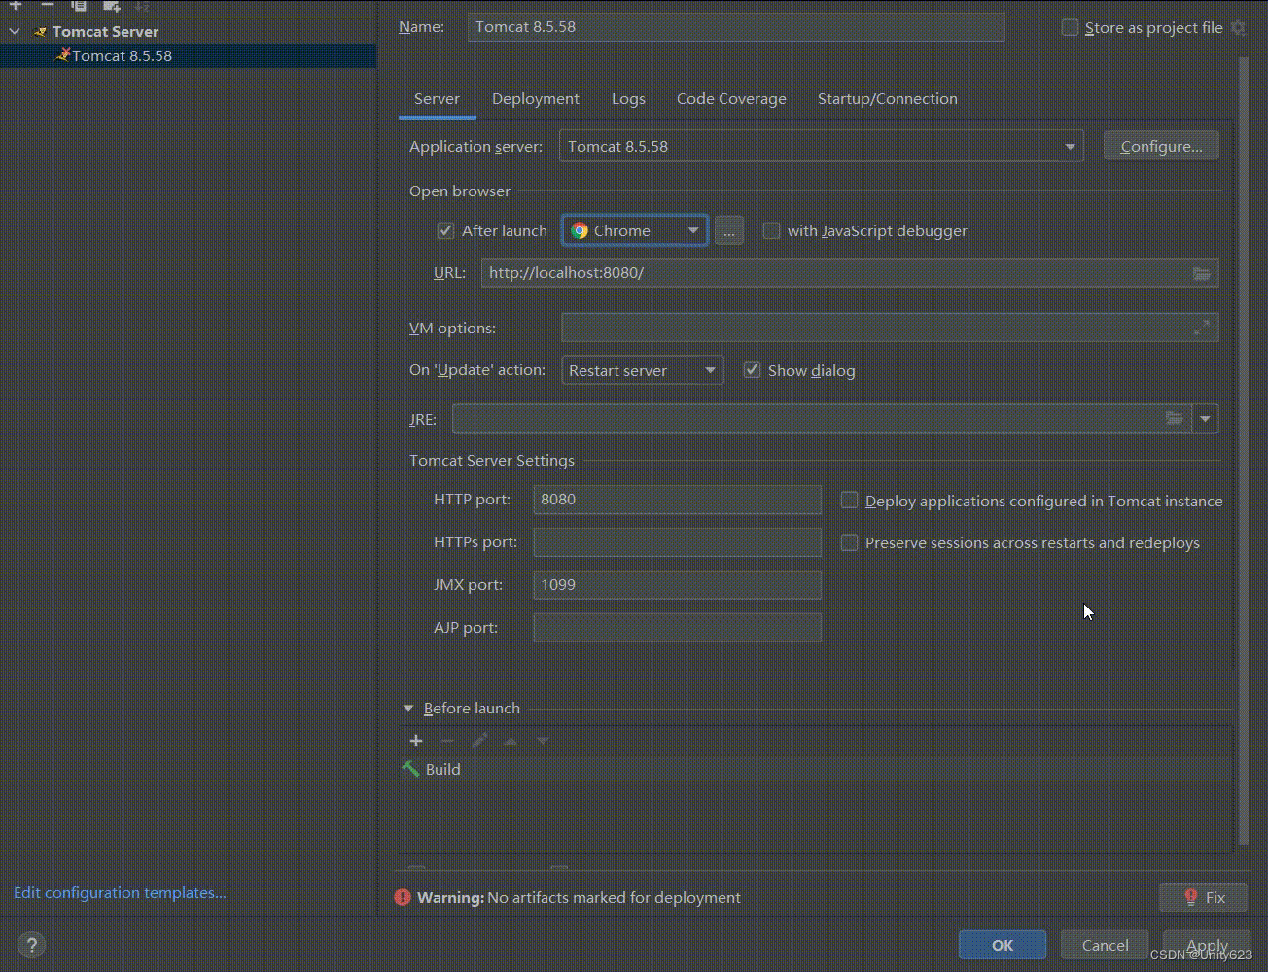
Task: Open Edit configuration templates link
Action: point(120,892)
